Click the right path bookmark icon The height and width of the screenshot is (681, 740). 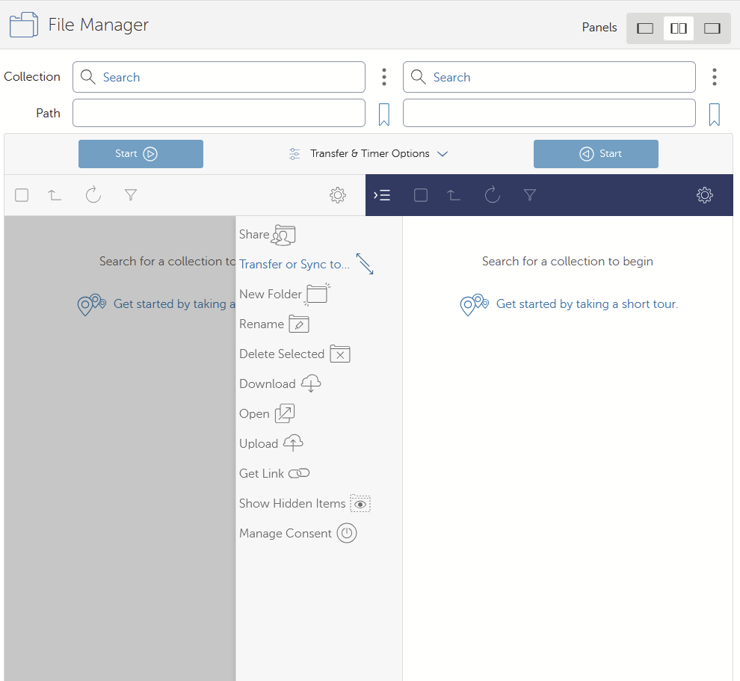point(714,114)
